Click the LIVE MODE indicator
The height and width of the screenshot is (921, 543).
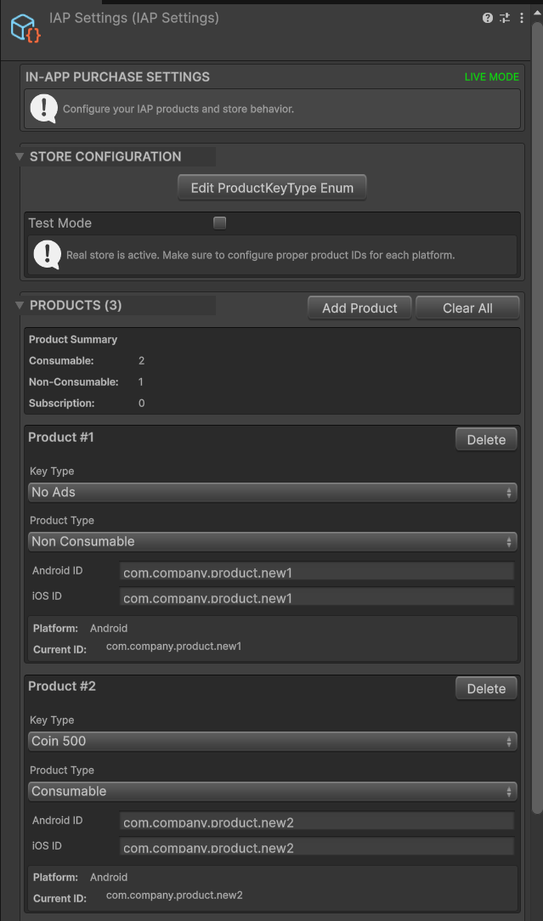coord(491,76)
